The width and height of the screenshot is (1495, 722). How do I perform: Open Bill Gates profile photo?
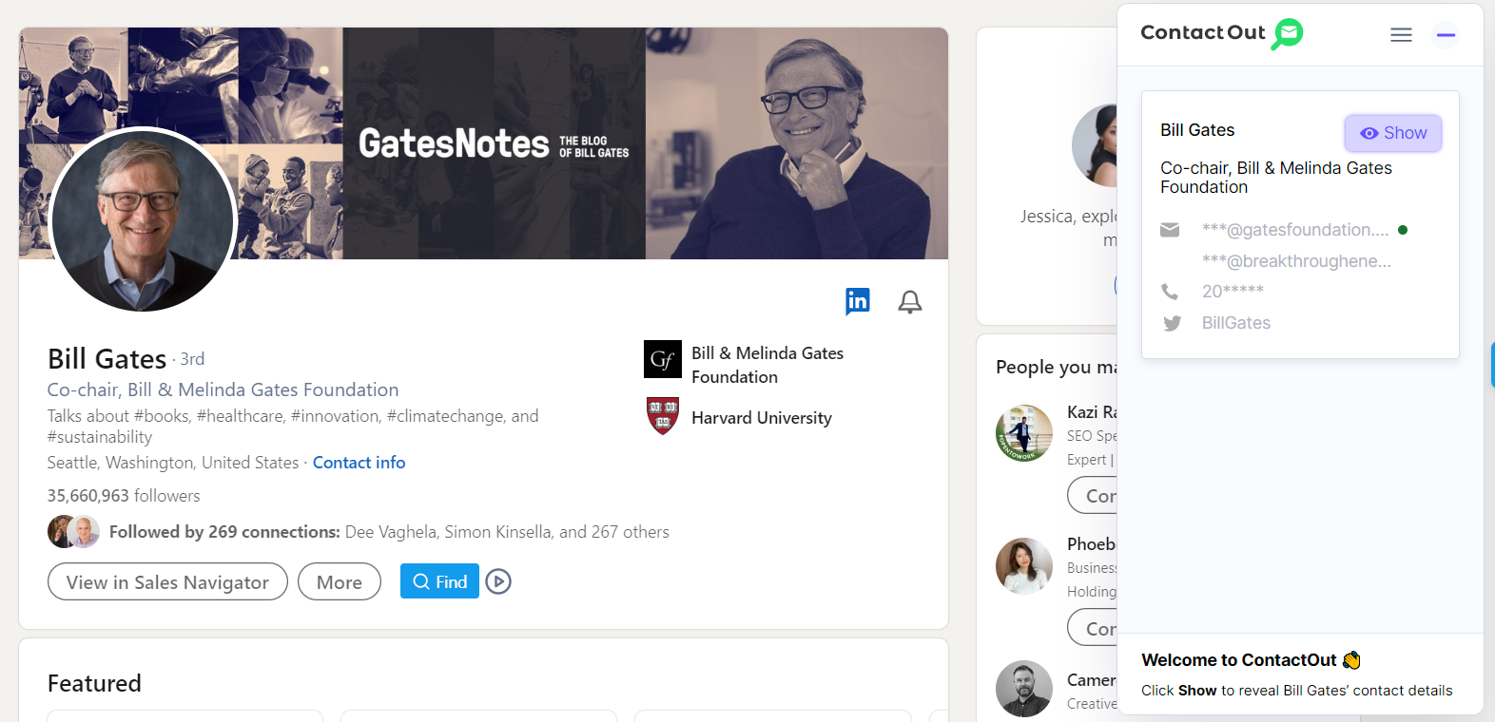coord(143,220)
